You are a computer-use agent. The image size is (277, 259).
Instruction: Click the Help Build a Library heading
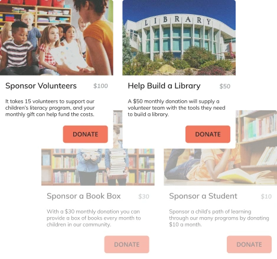[x=164, y=86]
